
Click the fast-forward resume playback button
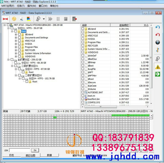50,19
